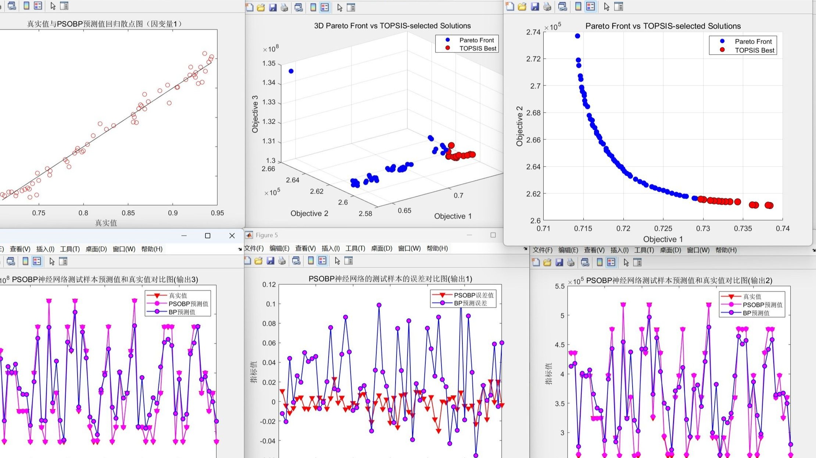This screenshot has width=816, height=458.
Task: Click isolated top-left blue point in 3D plot
Action: [x=291, y=71]
